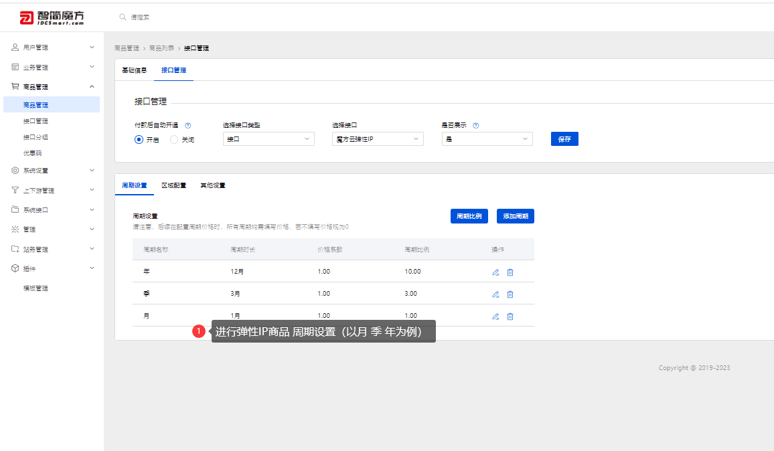Click the 添加周期 button
This screenshot has height=451, width=774.
pos(516,216)
